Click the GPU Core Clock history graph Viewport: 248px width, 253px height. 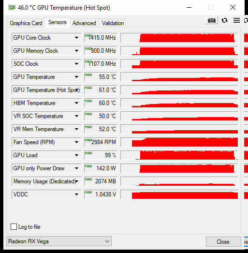pos(179,38)
